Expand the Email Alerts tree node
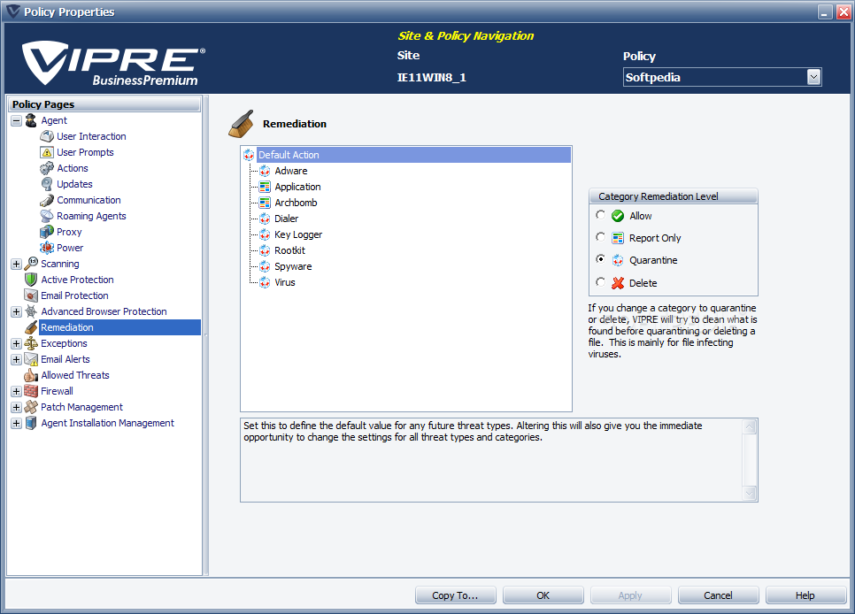 [16, 359]
